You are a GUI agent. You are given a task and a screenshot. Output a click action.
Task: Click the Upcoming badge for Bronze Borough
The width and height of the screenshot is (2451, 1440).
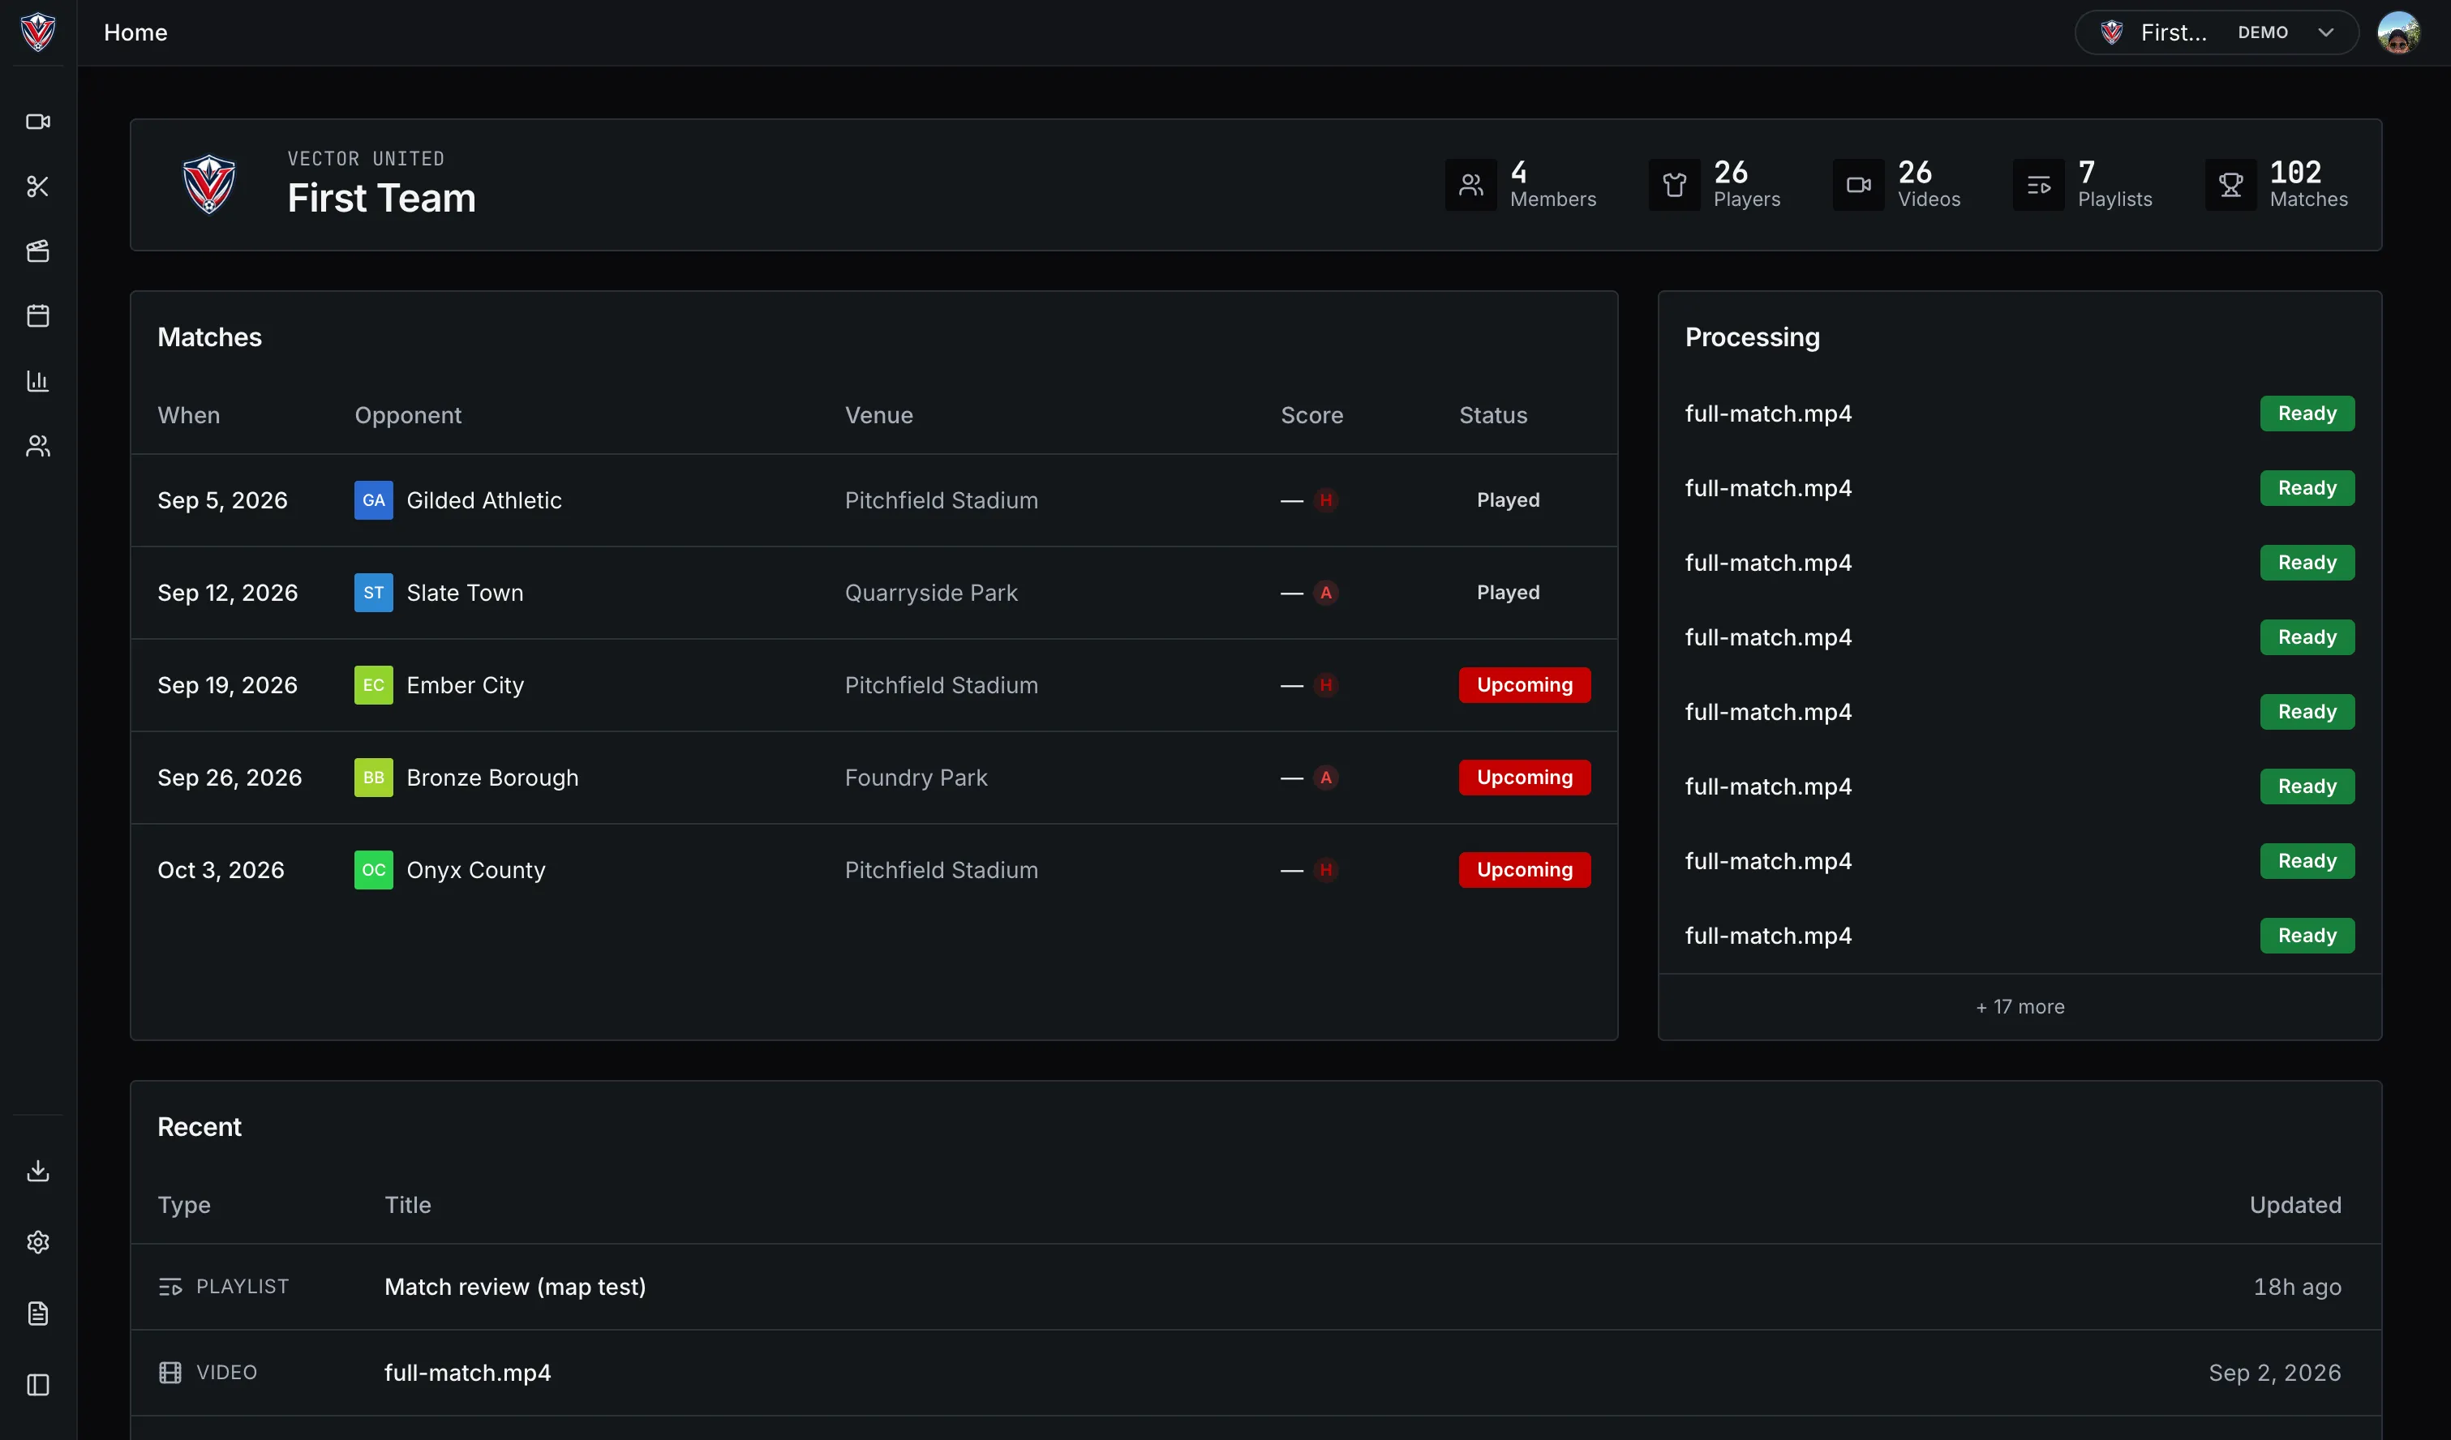[x=1524, y=777]
